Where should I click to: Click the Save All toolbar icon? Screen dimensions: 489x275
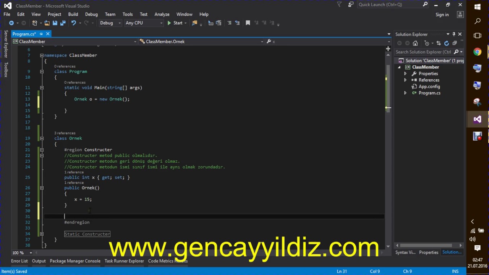[x=62, y=23]
